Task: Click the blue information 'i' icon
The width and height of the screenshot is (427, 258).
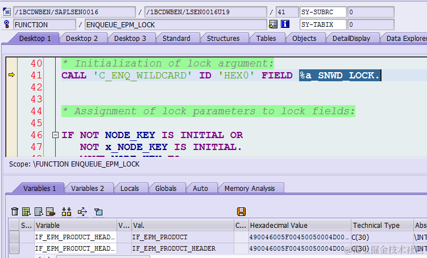Action: point(285,24)
